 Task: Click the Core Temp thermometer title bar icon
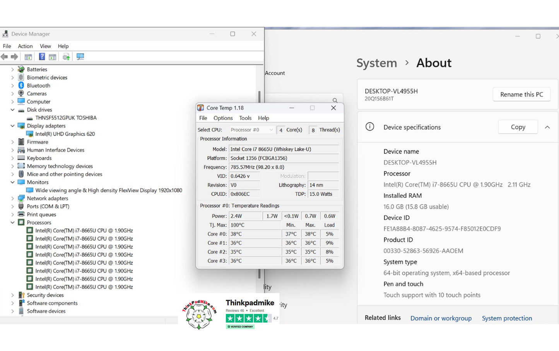pos(200,108)
